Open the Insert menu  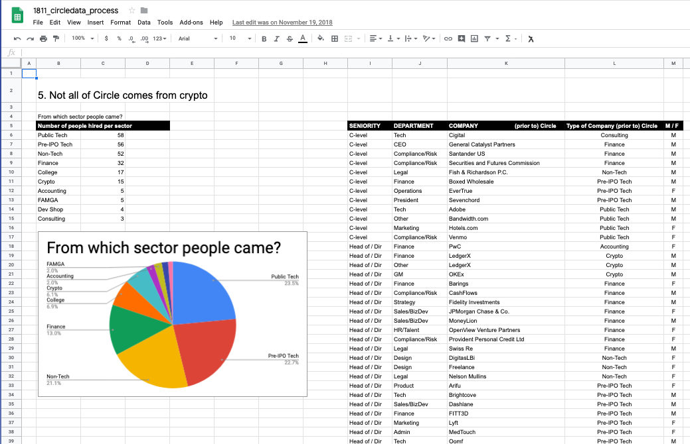tap(96, 23)
